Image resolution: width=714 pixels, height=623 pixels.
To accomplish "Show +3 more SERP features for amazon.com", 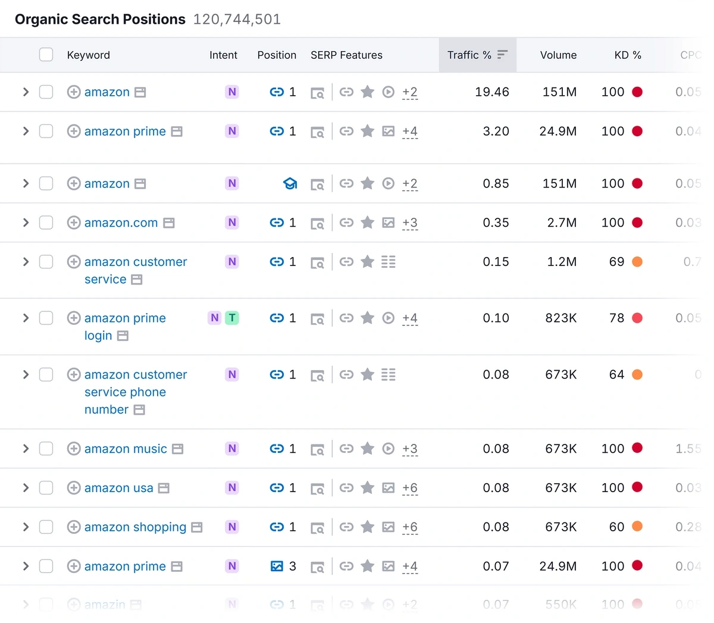I will coord(410,223).
